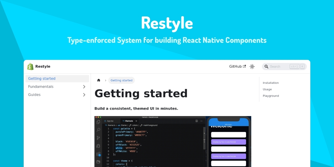This screenshot has height=167, width=334.
Task: Expand the Fundamentals category chevron
Action: pos(84,87)
